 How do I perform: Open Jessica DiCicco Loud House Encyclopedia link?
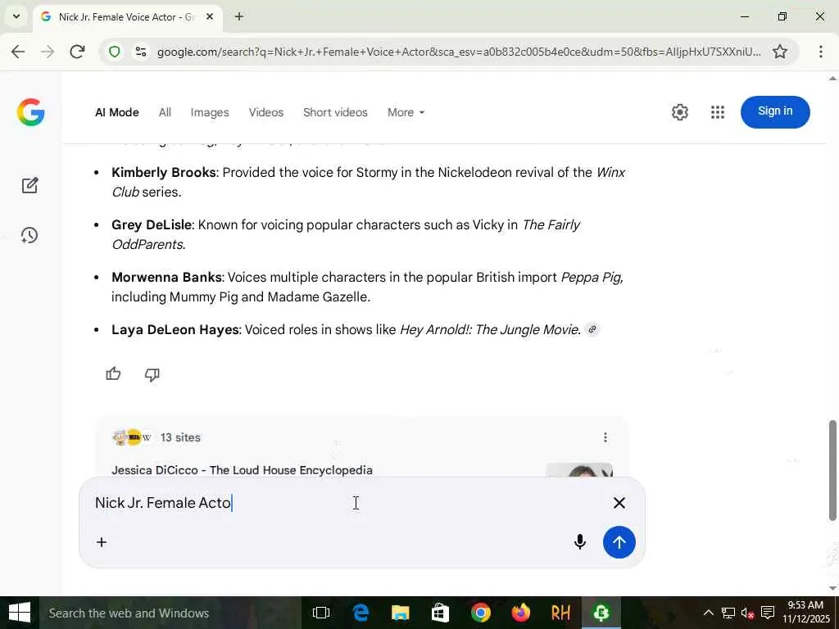pos(242,470)
